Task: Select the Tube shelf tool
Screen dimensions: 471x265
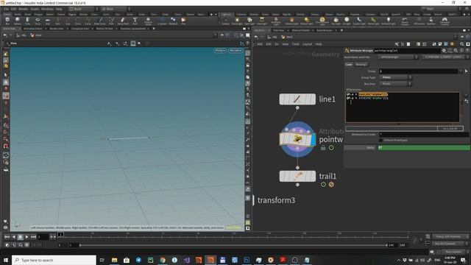Action: pyautogui.click(x=27, y=21)
